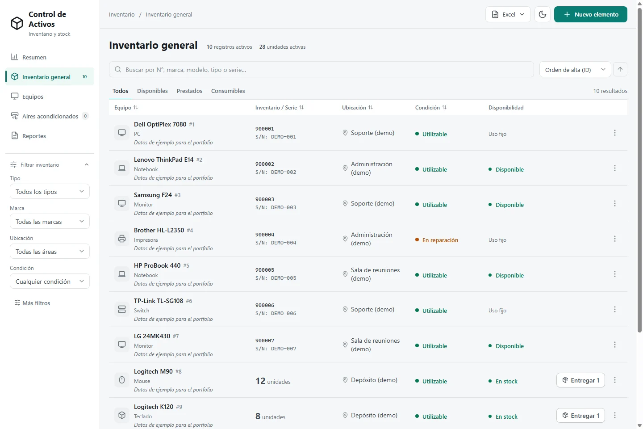Click the printer icon of Brother HL-L2350
Viewport: 643px width, 429px height.
pyautogui.click(x=122, y=239)
